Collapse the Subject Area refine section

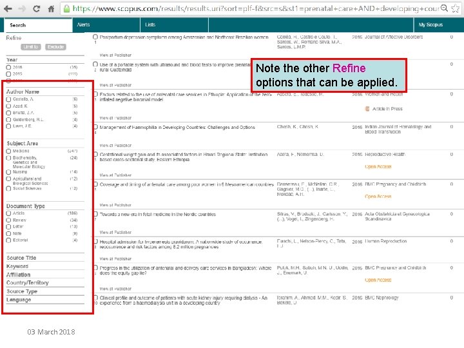[x=23, y=143]
